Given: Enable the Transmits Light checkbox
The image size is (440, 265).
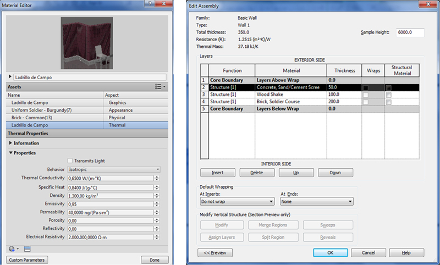Looking at the screenshot, I should point(70,161).
